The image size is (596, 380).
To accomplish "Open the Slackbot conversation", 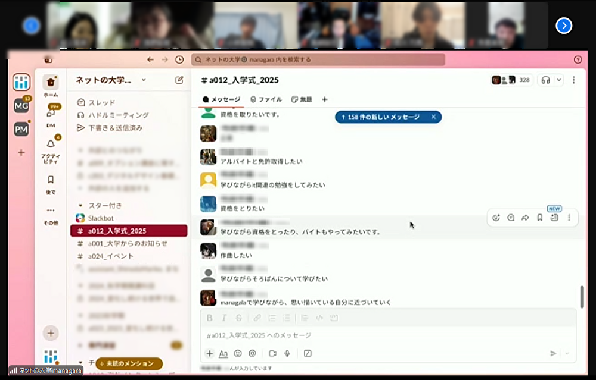I will [x=95, y=218].
